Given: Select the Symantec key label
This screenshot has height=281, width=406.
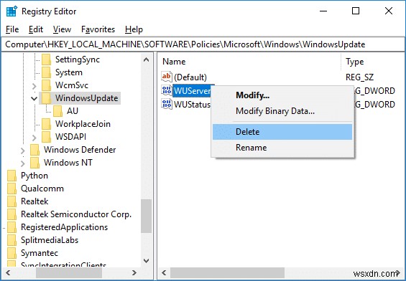Looking at the screenshot, I should [x=40, y=253].
